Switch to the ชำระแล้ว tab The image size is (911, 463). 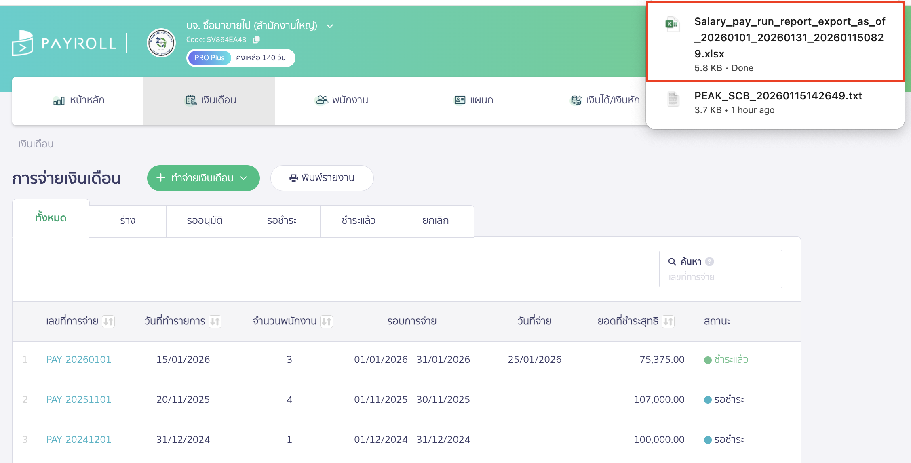358,221
